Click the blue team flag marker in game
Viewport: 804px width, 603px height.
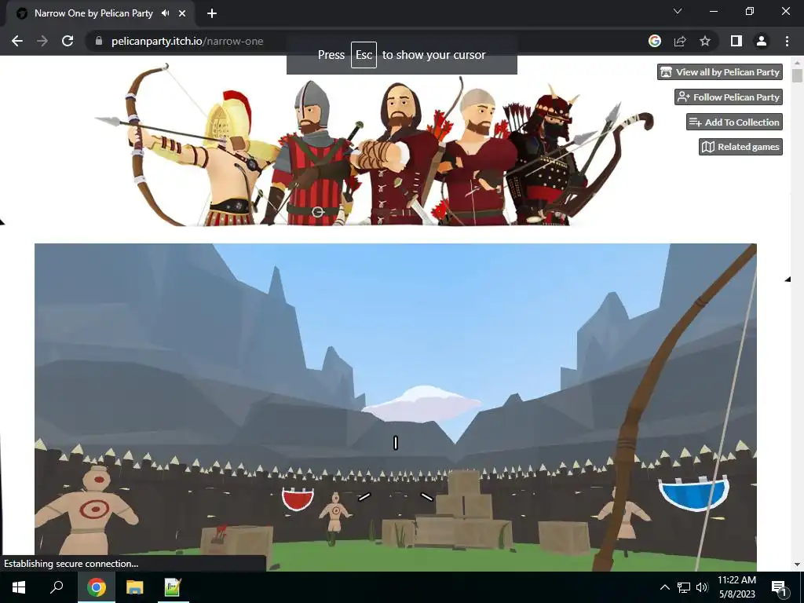(x=694, y=493)
